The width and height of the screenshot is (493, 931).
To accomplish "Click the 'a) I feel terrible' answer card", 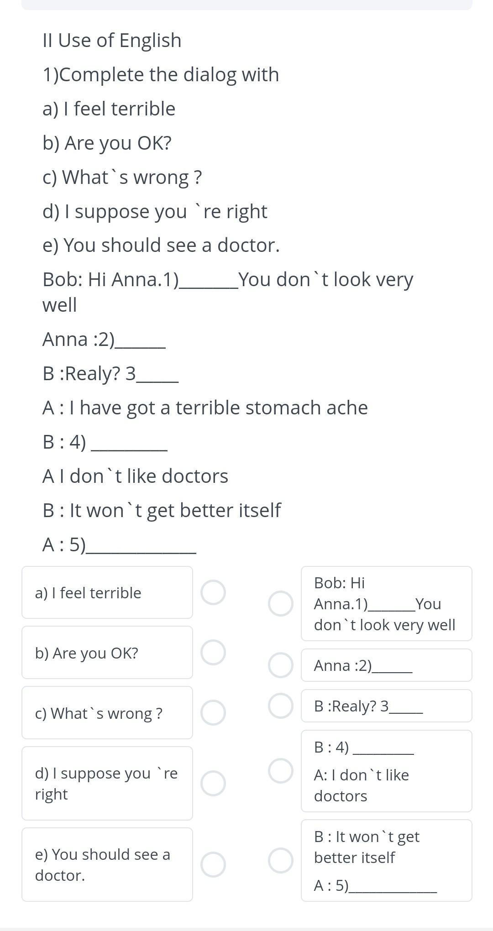I will click(x=107, y=592).
